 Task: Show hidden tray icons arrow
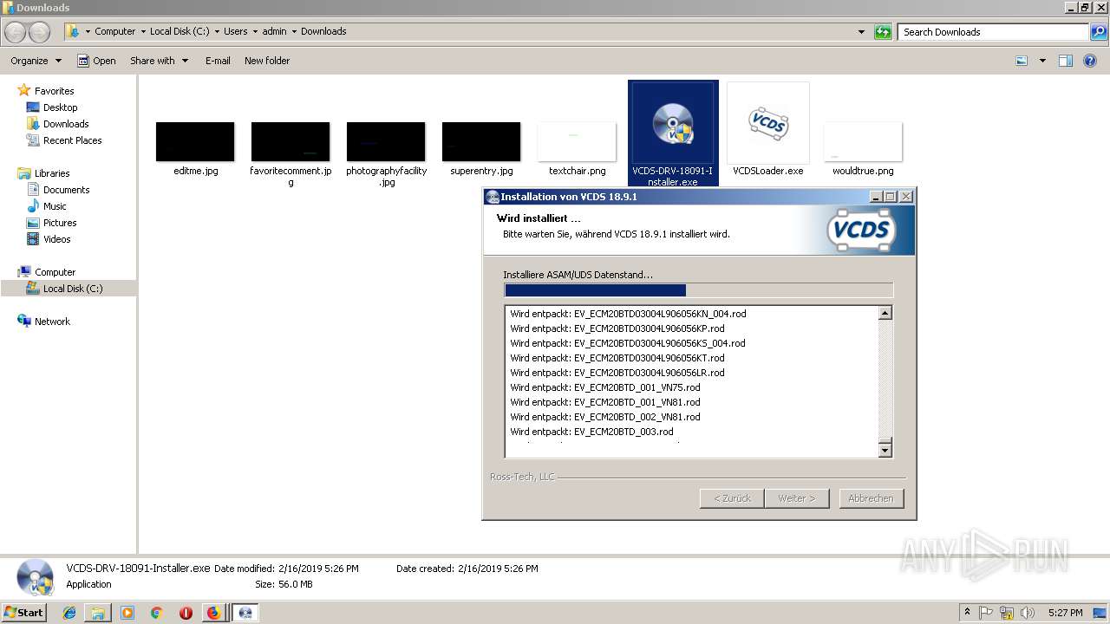[x=967, y=613]
